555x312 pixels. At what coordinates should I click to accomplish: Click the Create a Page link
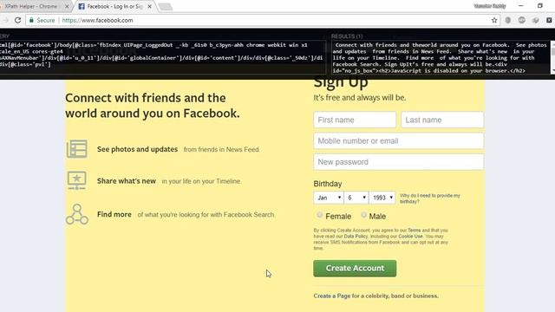click(x=331, y=296)
